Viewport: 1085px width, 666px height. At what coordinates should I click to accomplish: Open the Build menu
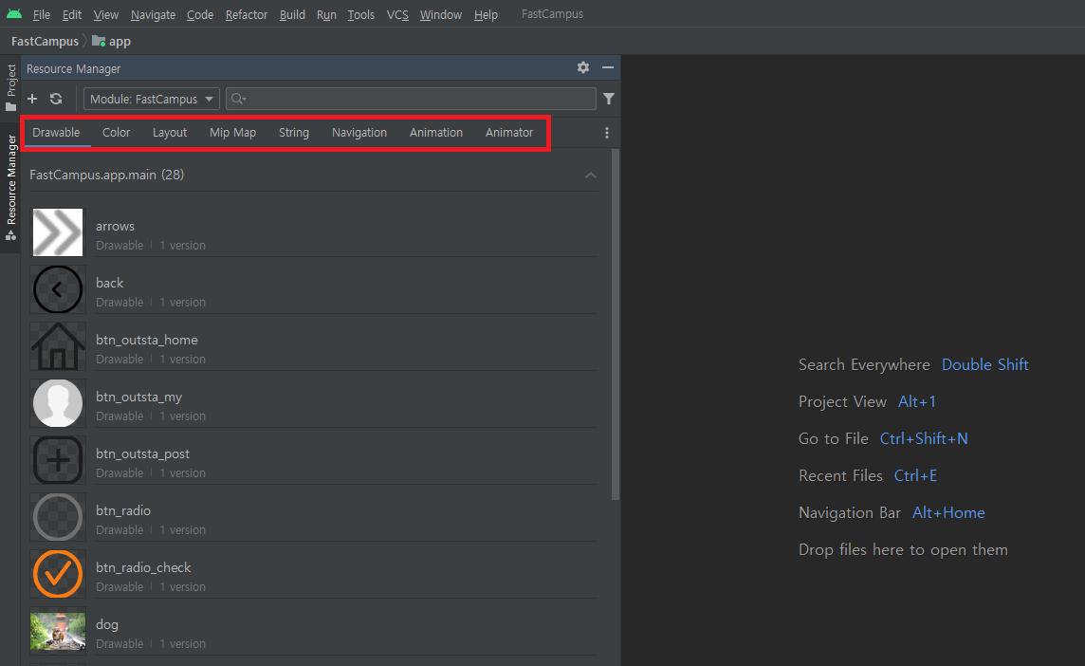click(292, 14)
